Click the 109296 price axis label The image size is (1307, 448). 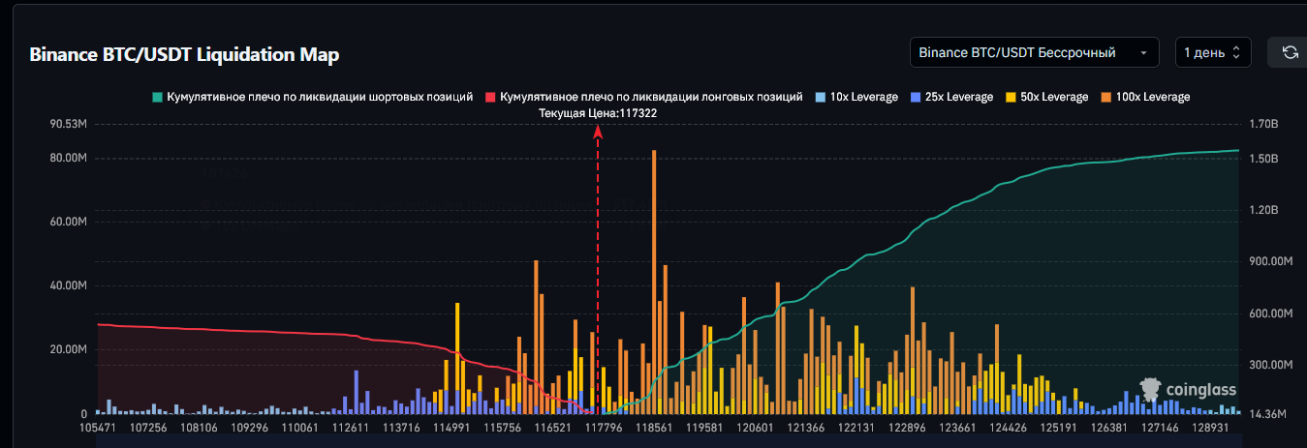tap(251, 427)
